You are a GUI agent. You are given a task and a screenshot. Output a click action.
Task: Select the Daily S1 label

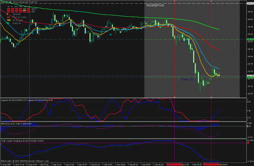pos(187,41)
